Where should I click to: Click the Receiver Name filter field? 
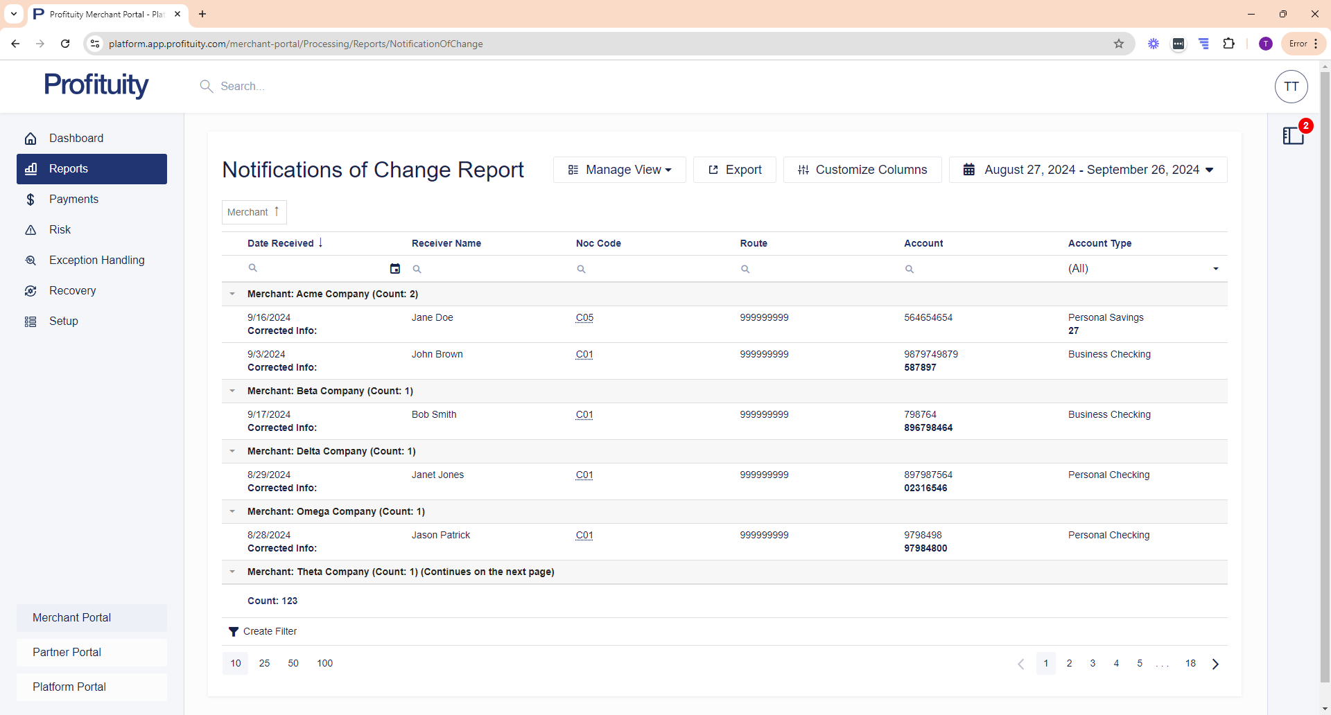point(489,269)
